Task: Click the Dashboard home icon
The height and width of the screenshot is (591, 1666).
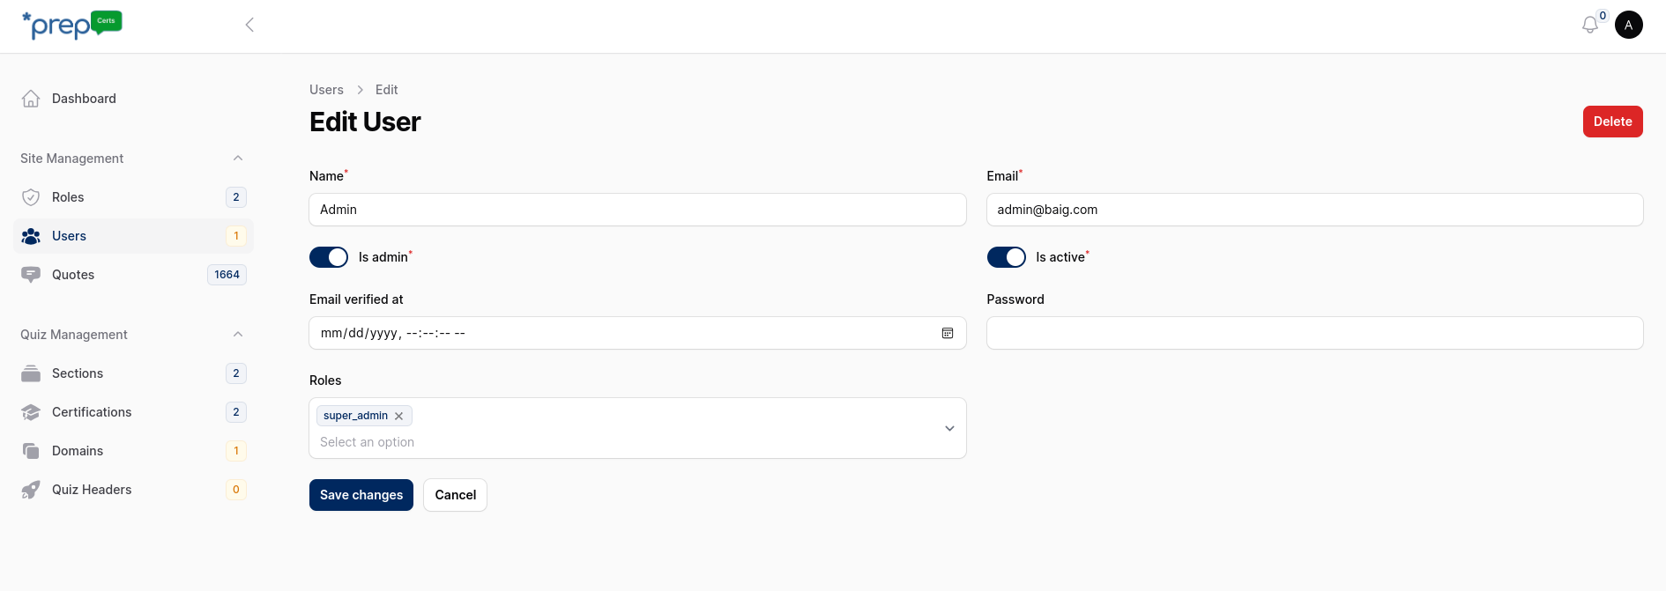Action: 31,99
